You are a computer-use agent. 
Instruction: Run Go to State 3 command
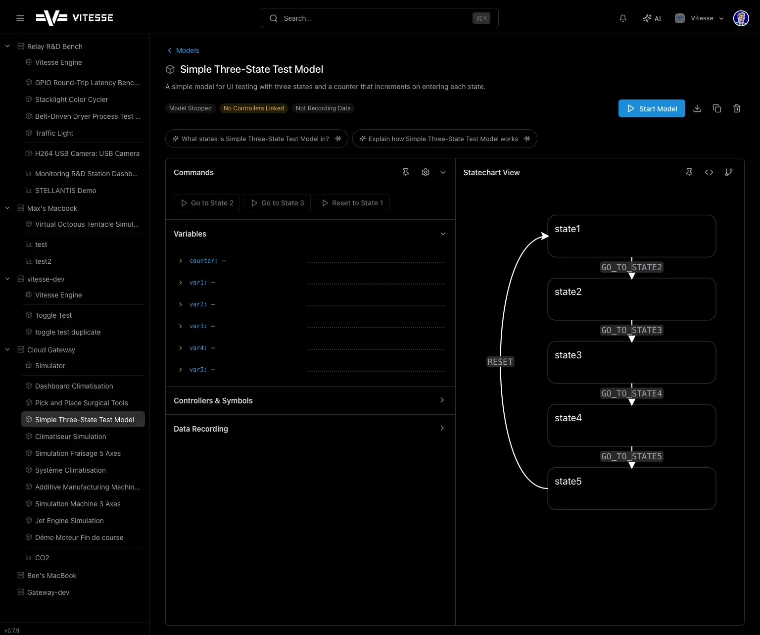tap(278, 203)
